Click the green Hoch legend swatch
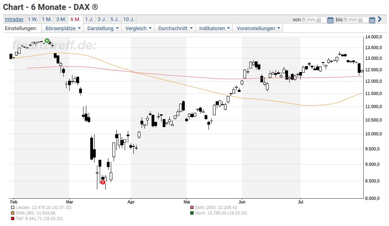389x226 pixels. (x=192, y=213)
